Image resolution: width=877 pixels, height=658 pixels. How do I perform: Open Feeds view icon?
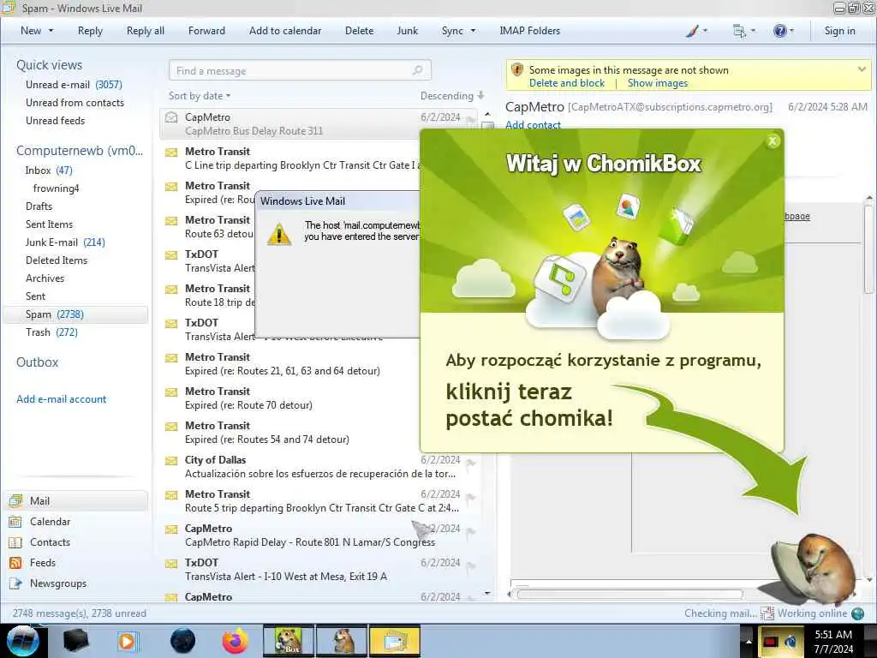click(x=15, y=563)
